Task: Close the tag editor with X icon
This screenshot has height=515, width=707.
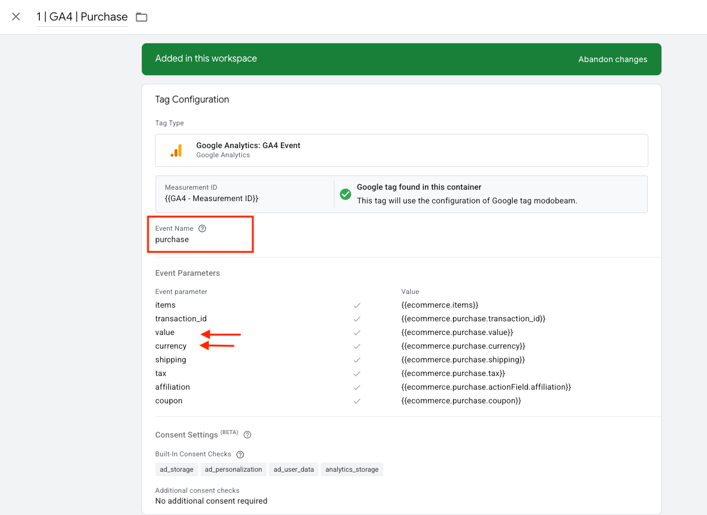Action: (16, 17)
